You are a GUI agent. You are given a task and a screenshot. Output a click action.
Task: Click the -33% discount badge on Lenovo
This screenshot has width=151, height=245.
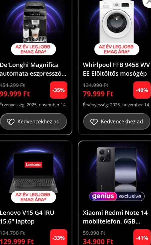click(x=58, y=238)
